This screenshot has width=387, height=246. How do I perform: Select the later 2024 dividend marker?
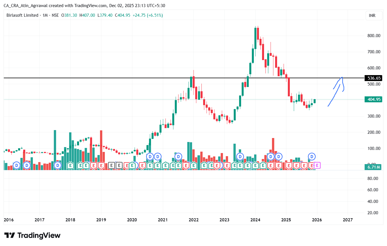point(279,156)
